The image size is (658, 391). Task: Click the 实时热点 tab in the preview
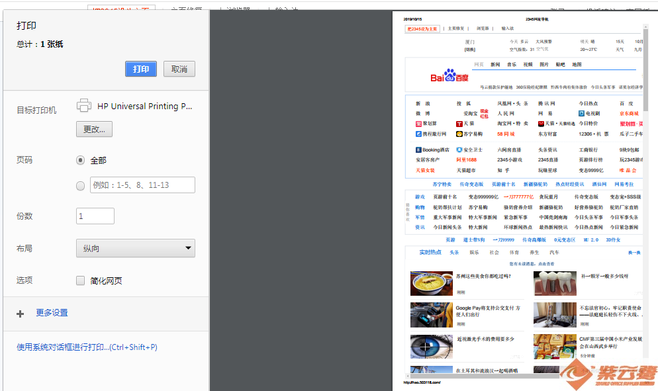coord(430,252)
